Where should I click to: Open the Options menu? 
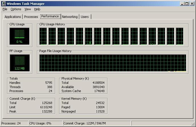tap(16, 9)
